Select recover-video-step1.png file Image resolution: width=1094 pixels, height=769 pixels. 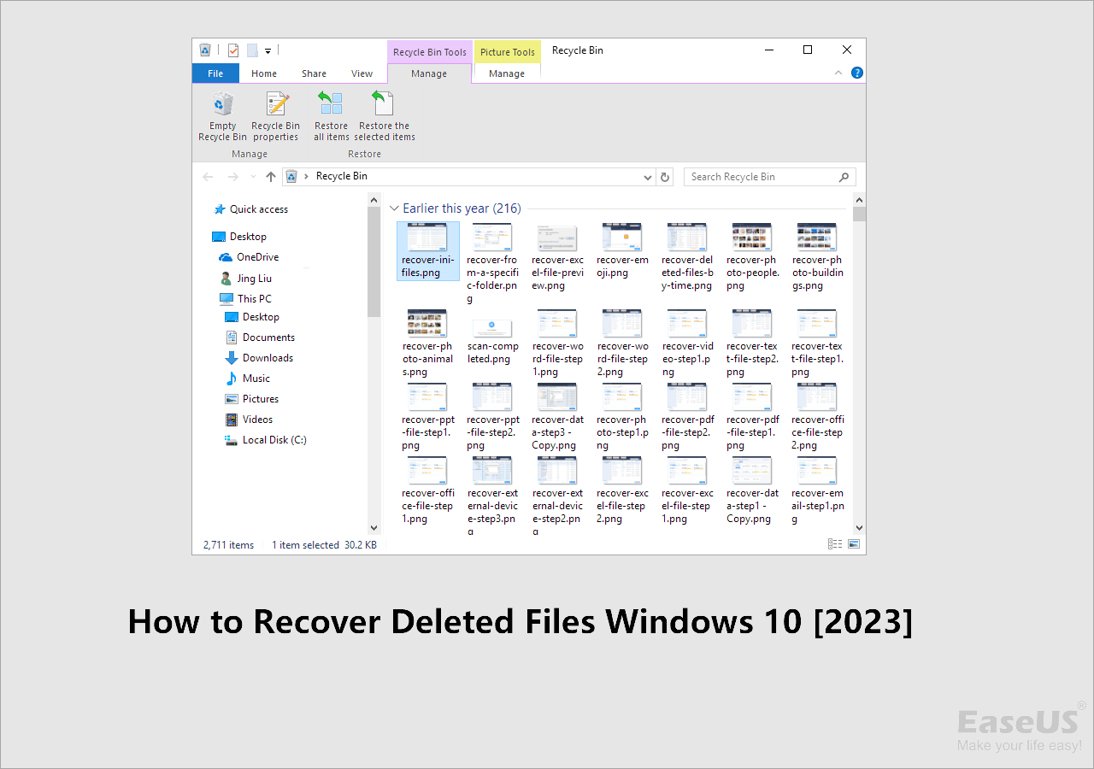(x=687, y=343)
